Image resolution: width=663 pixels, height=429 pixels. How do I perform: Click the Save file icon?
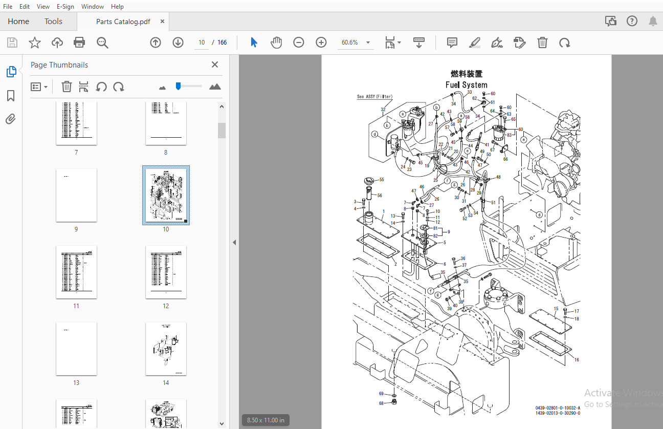coord(12,42)
